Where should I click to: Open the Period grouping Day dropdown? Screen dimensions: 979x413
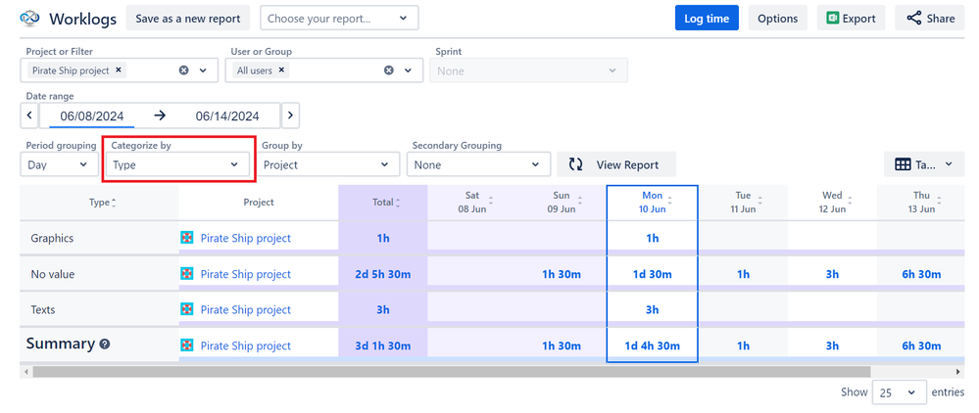click(58, 165)
